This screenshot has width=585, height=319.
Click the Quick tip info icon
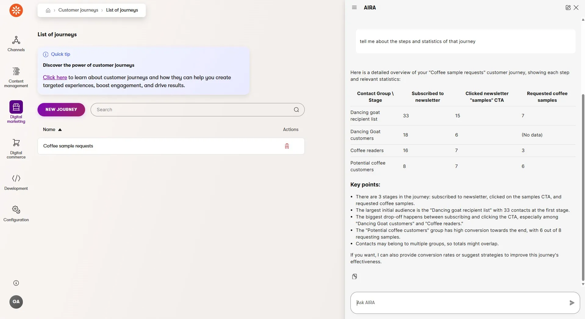45,55
